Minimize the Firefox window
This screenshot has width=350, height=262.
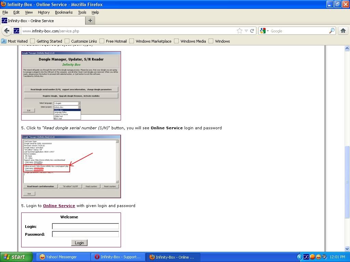330,4
